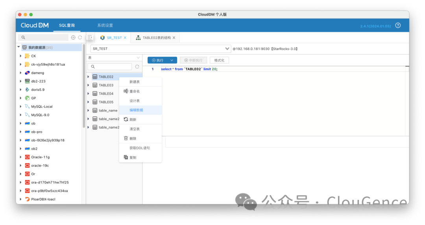This screenshot has height=225, width=425.
Task: Expand the table_name table node
Action: pos(89,110)
